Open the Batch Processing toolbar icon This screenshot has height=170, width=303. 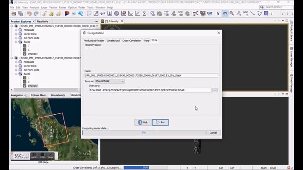[203, 14]
